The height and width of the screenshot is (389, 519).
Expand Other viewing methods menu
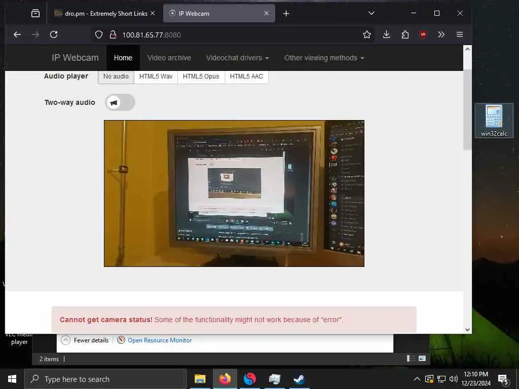point(324,58)
